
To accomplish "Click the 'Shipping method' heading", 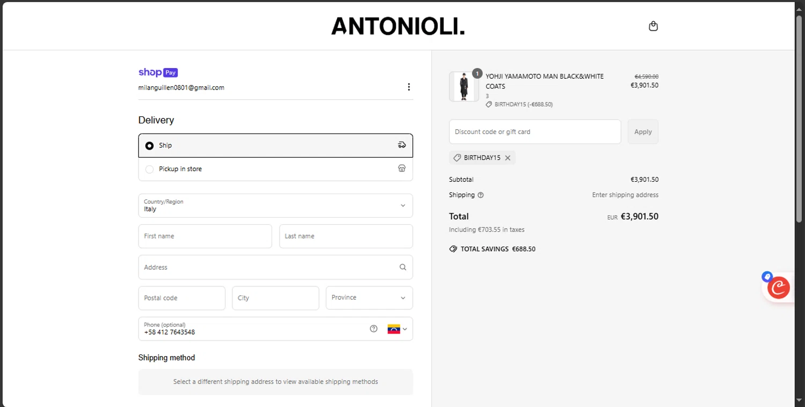I will [166, 358].
